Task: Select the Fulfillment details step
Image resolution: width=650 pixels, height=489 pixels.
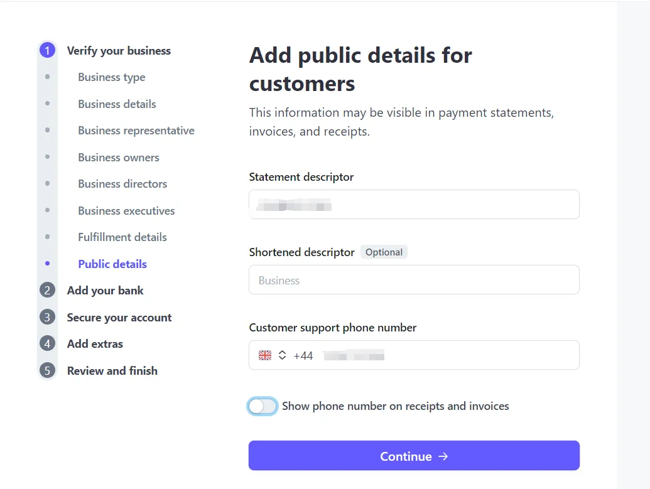Action: [x=122, y=237]
